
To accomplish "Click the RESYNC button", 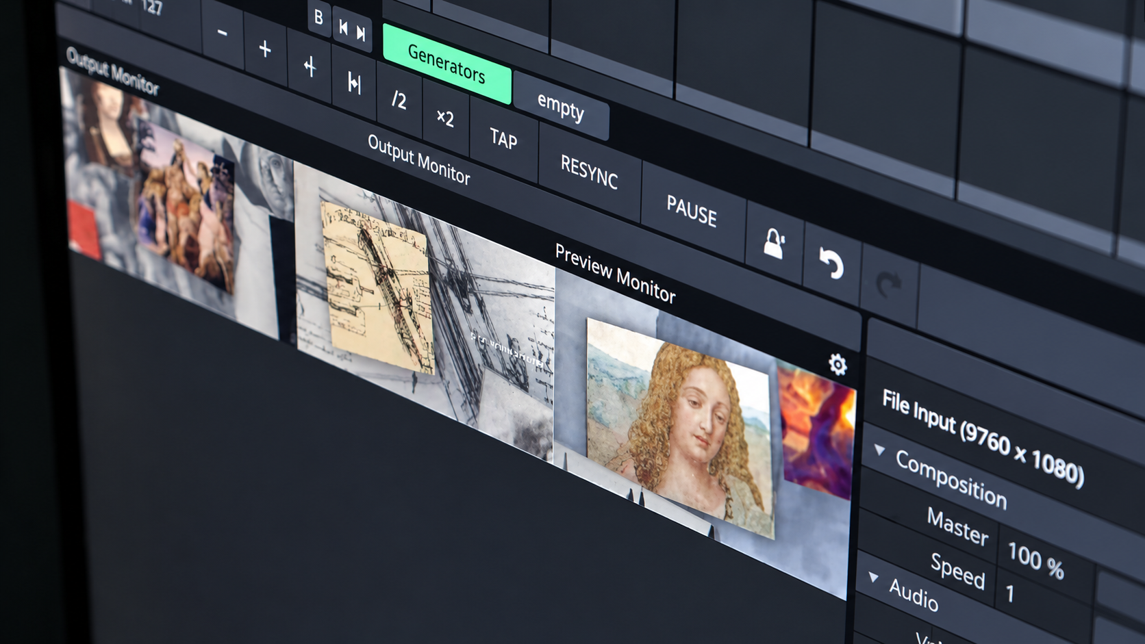I will click(x=589, y=172).
